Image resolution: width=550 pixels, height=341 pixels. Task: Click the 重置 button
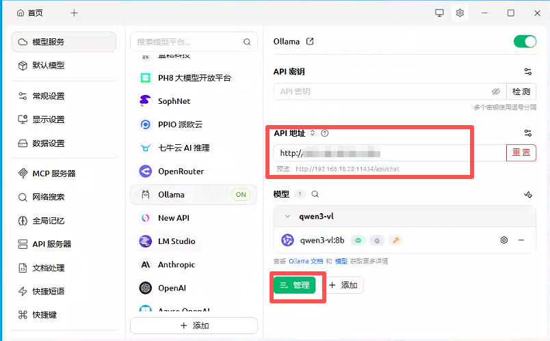[x=521, y=153]
